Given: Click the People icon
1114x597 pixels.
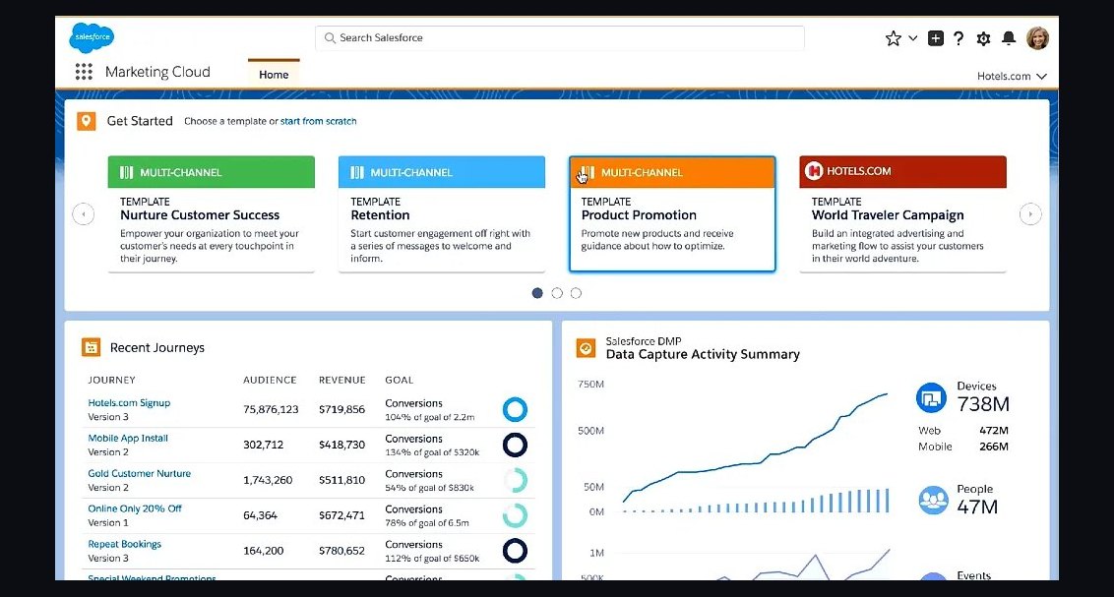Looking at the screenshot, I should pyautogui.click(x=933, y=500).
